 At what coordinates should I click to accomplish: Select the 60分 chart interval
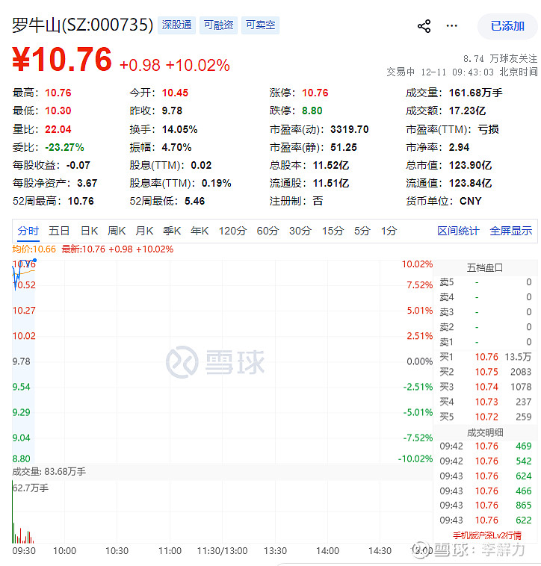pyautogui.click(x=268, y=231)
